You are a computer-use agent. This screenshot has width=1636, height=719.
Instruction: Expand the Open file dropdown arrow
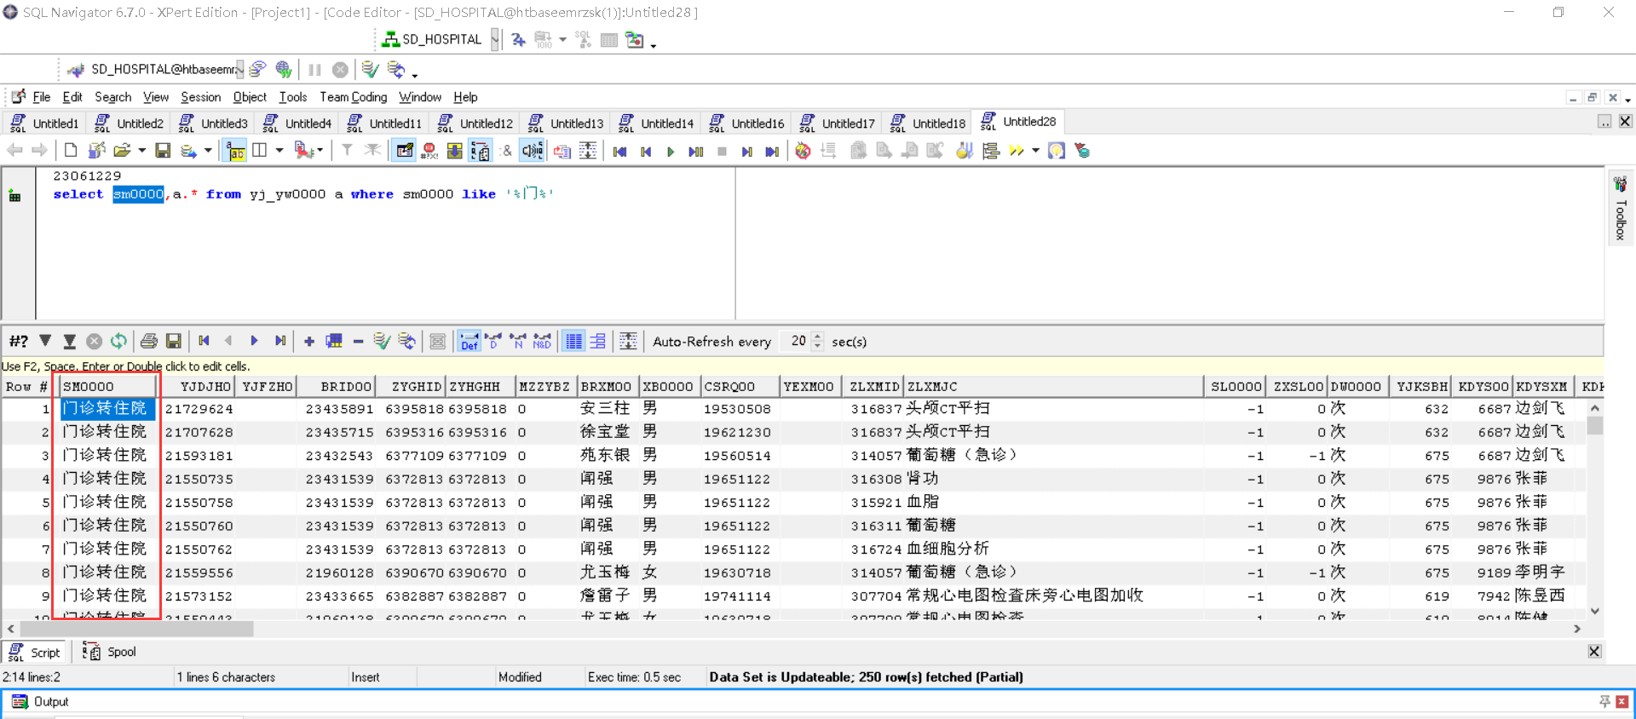141,151
